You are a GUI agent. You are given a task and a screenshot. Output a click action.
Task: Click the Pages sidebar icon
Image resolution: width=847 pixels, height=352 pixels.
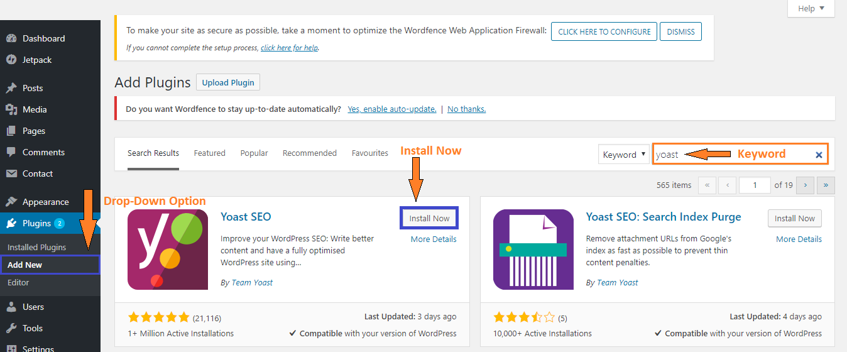coord(11,131)
